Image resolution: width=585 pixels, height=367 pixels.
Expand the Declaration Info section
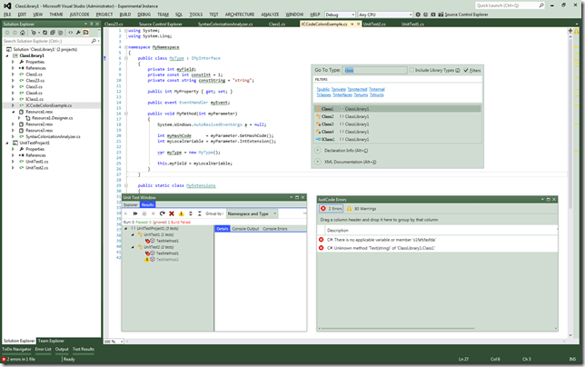319,150
